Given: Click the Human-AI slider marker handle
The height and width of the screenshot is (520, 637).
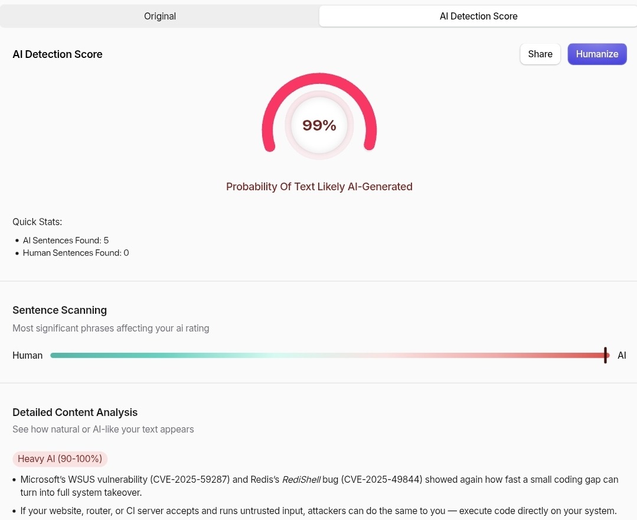Looking at the screenshot, I should click(605, 355).
